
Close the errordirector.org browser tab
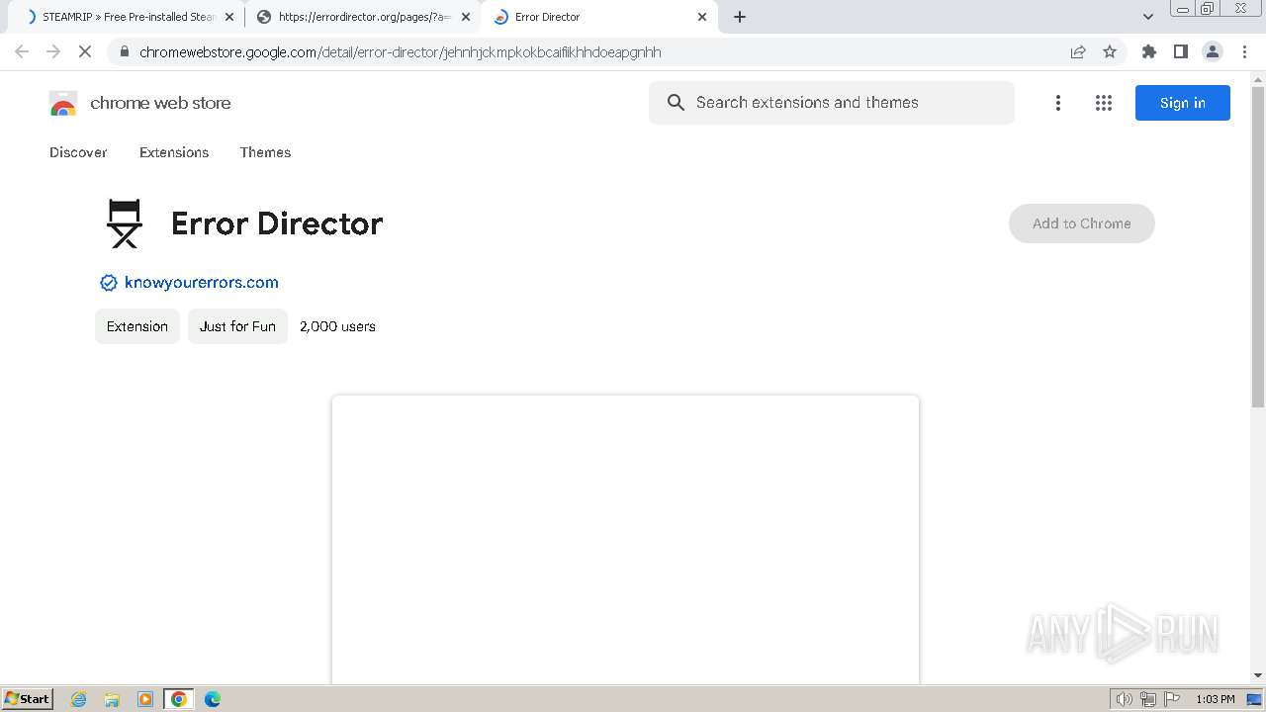click(466, 17)
